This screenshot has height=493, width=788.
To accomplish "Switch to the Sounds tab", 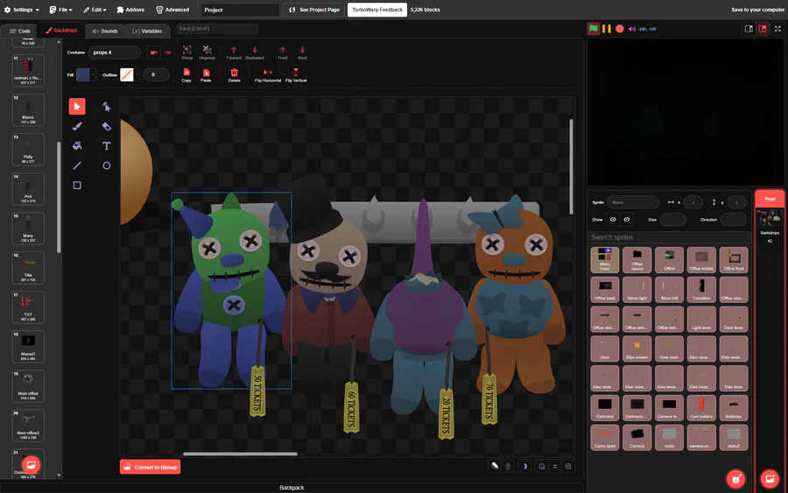I will 104,31.
